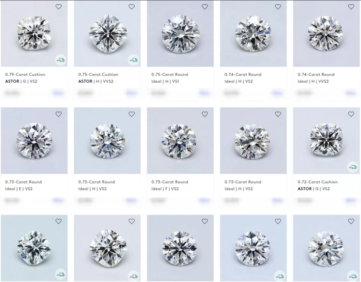Favorite the 0.72-Carat Cushion G VS2 diamond

(x=351, y=114)
